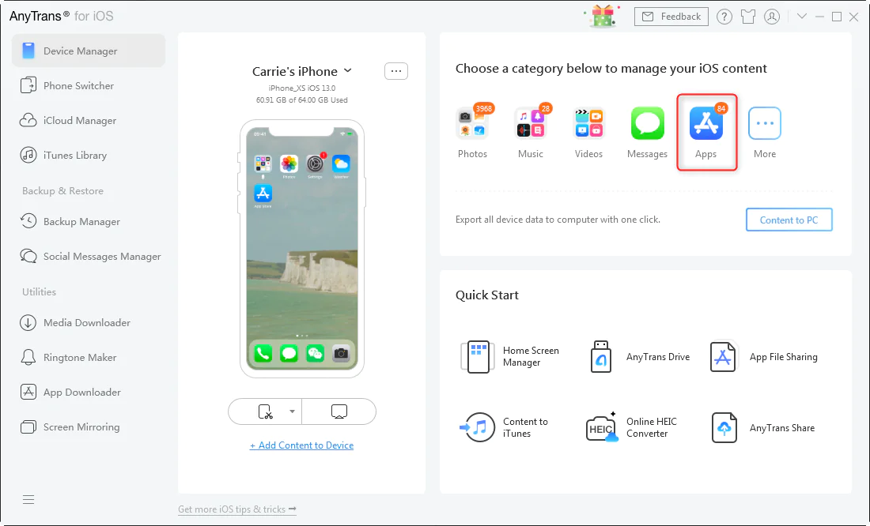Click the phone screenshot capture icon
Image resolution: width=870 pixels, height=526 pixels.
coord(266,411)
